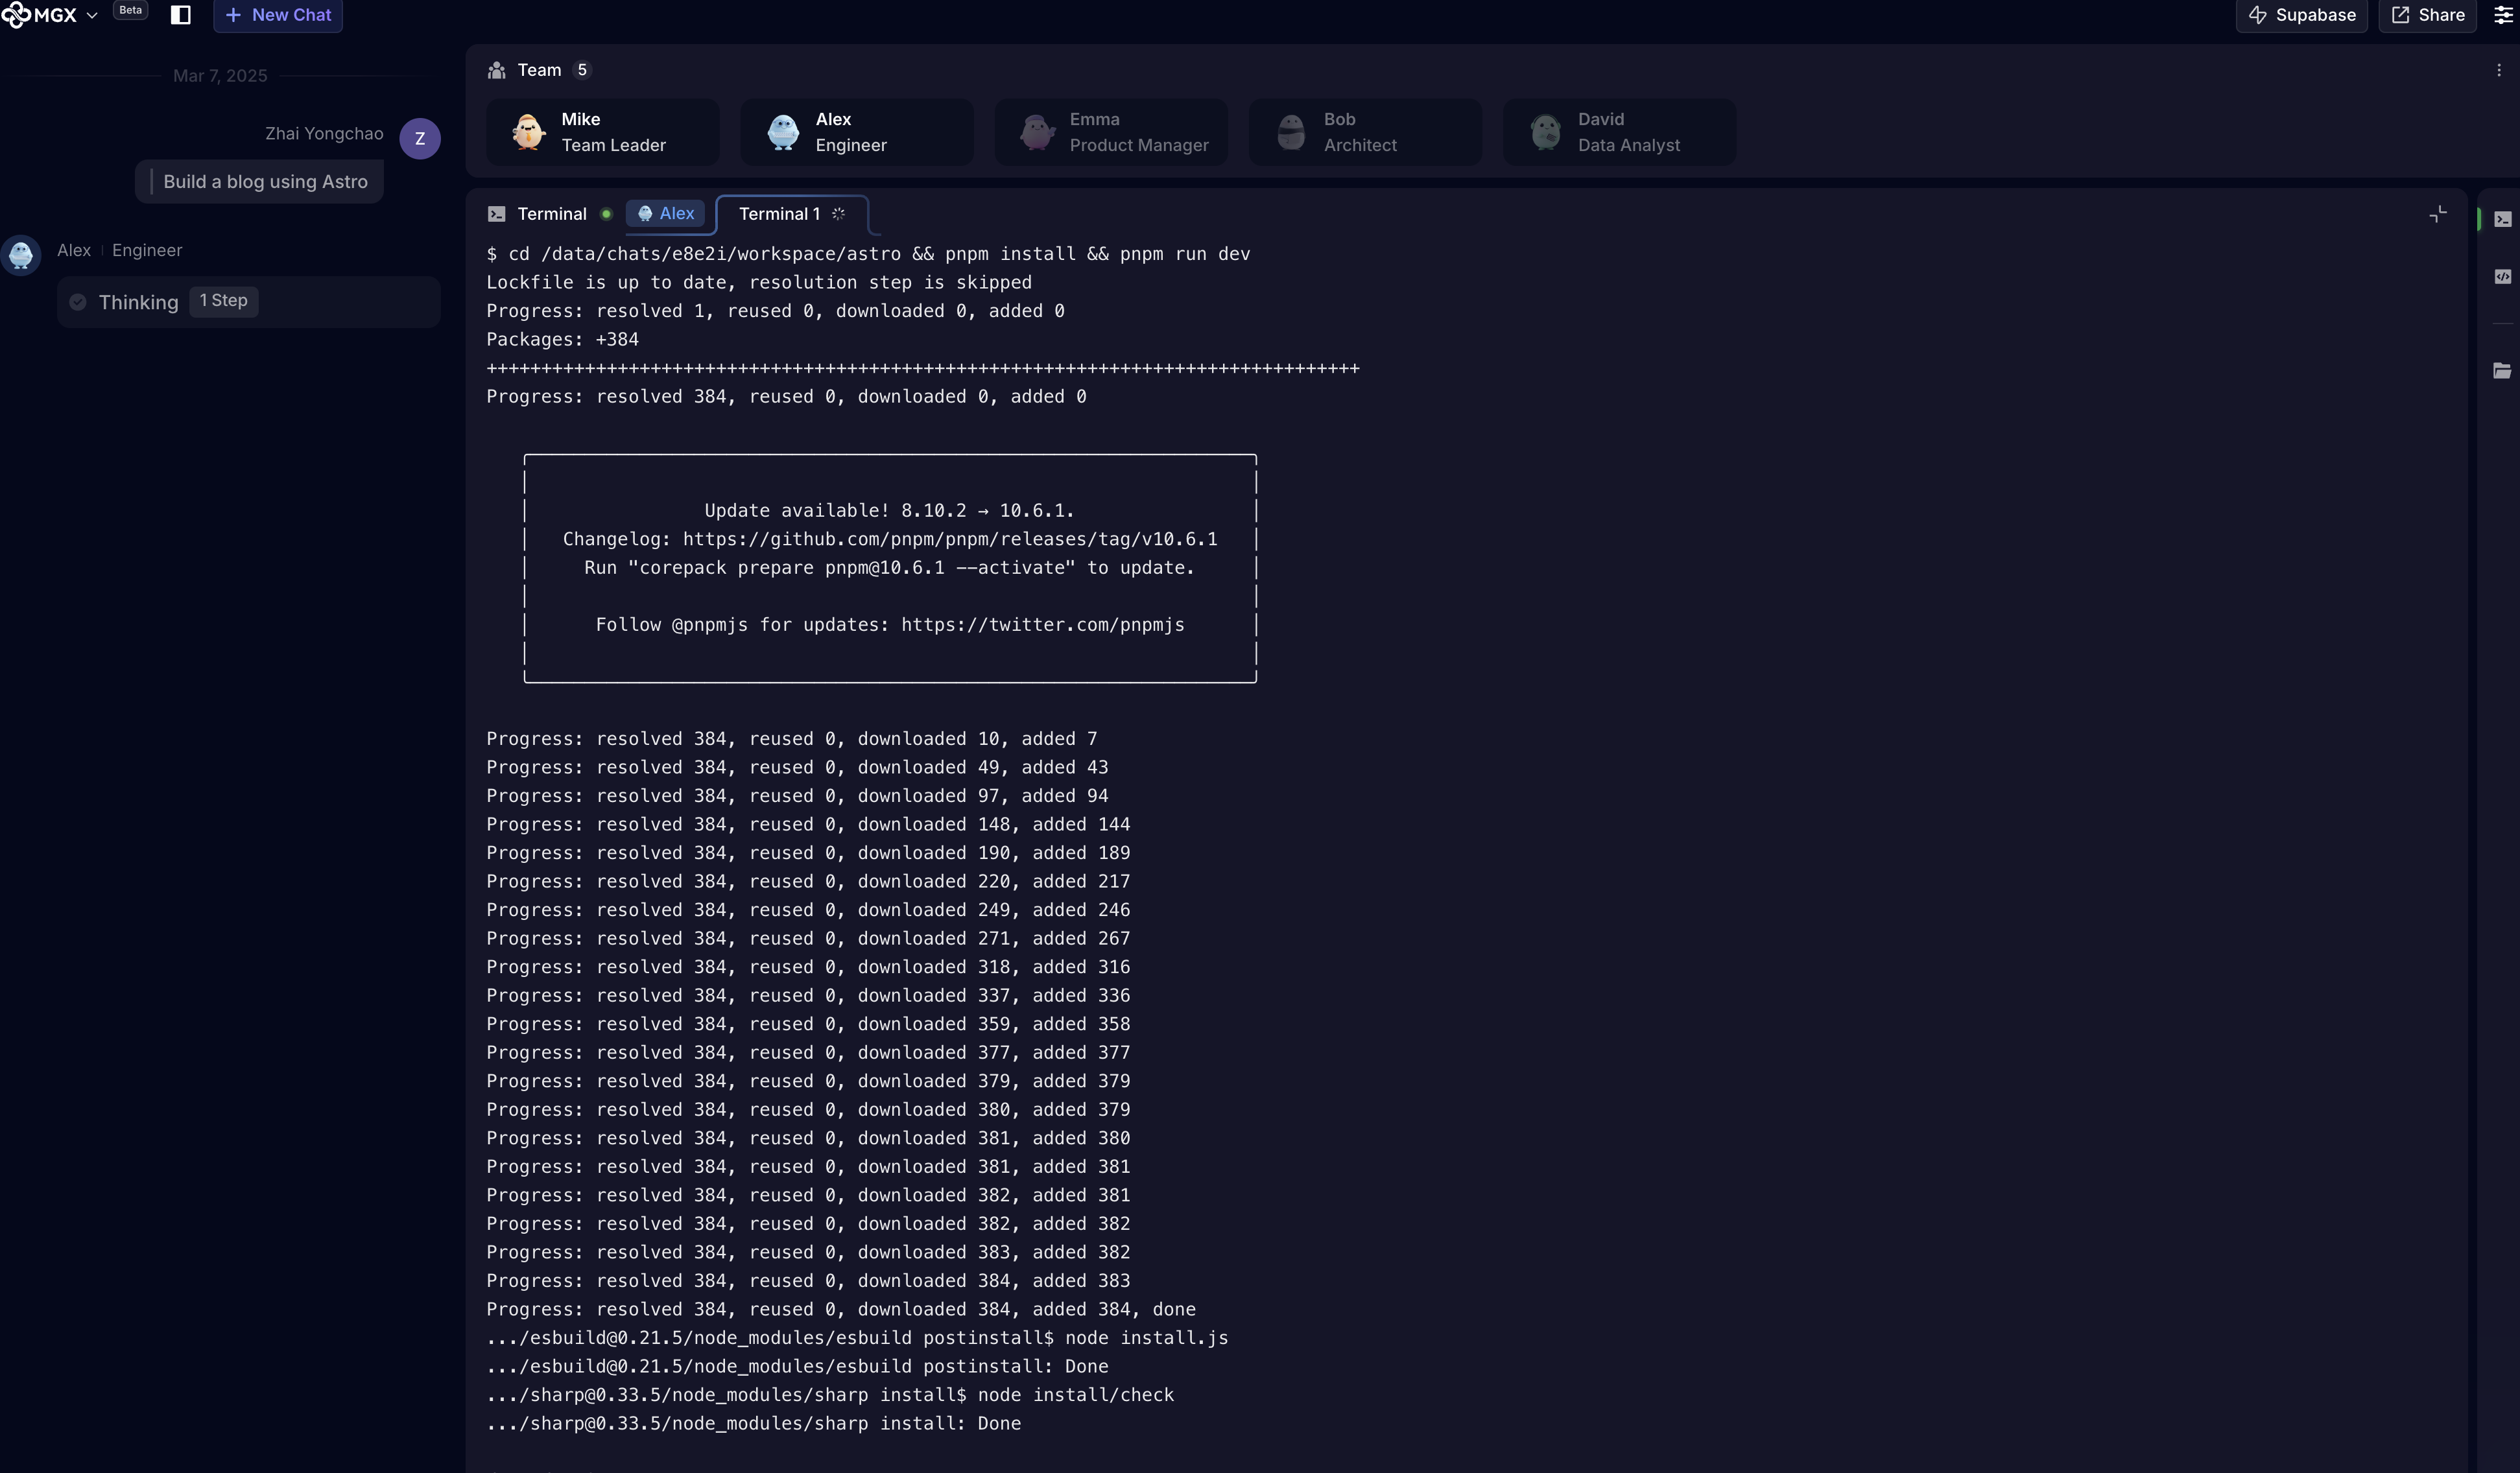Image resolution: width=2520 pixels, height=1473 pixels.
Task: Click the MGX logo icon
Action: click(17, 15)
